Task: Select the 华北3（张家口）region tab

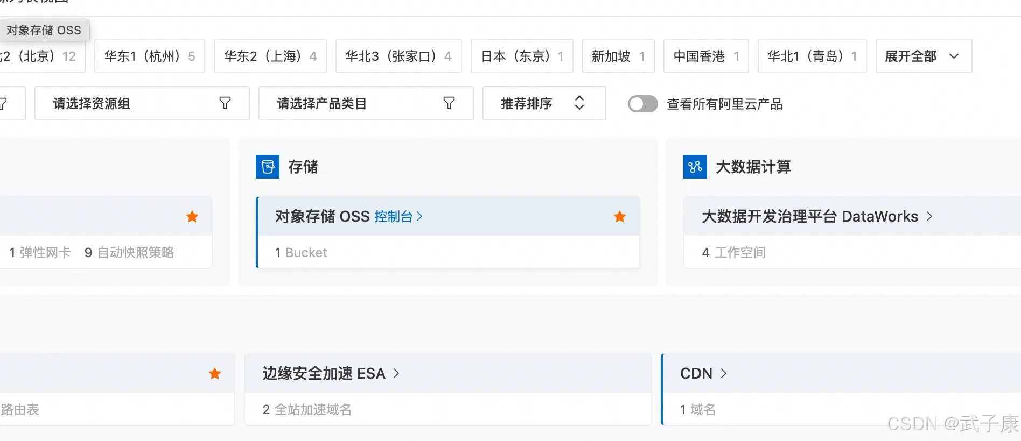Action: point(398,56)
